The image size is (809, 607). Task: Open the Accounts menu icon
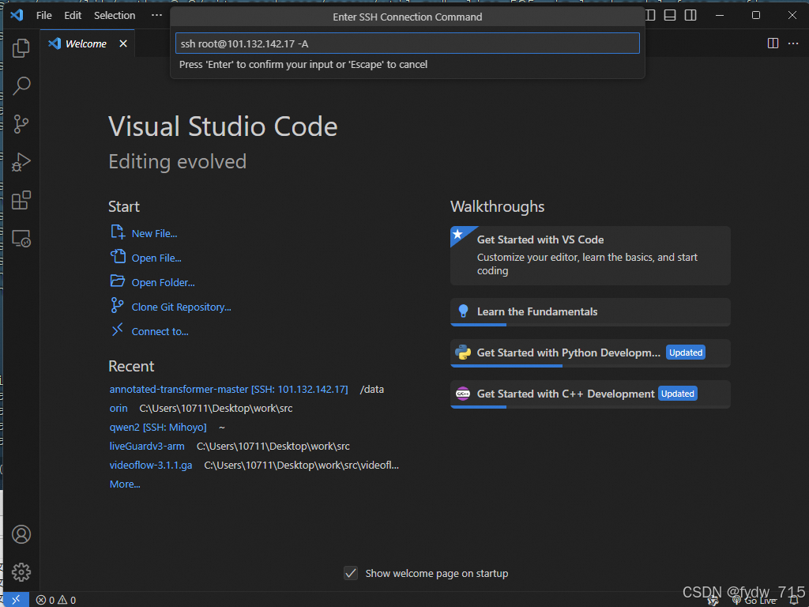pyautogui.click(x=21, y=534)
